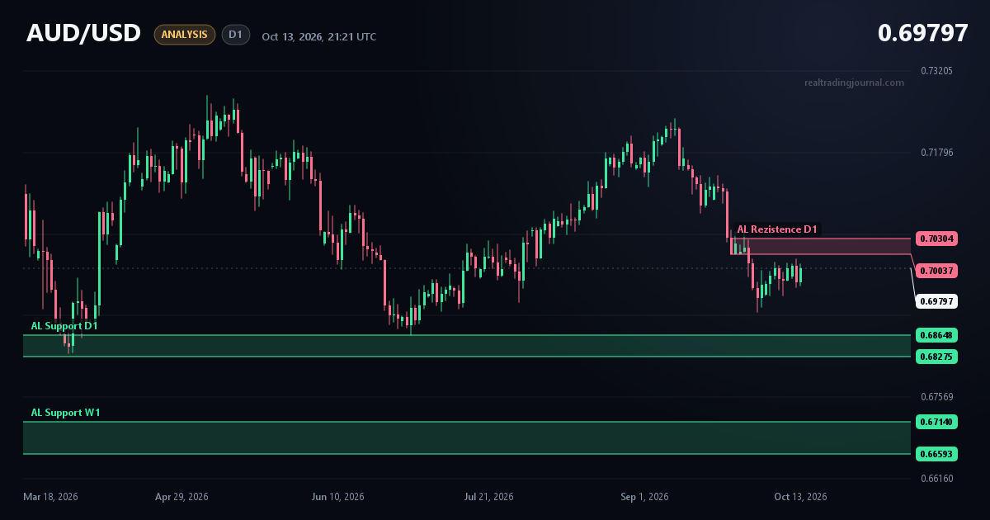Click the Sep 1, 2026 date label
The image size is (990, 520).
(644, 497)
